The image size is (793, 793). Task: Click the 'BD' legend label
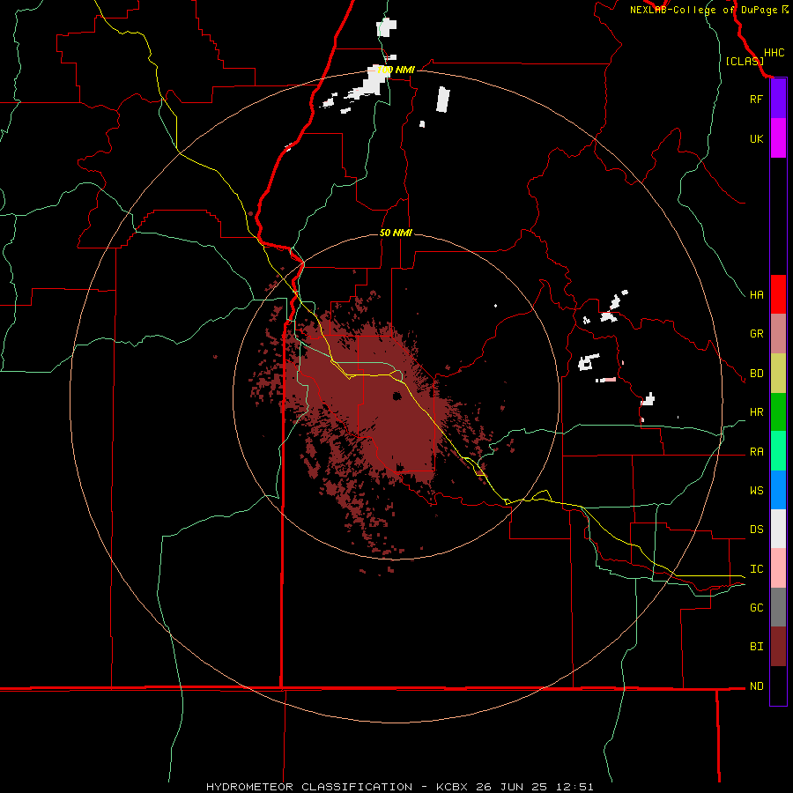coord(756,374)
